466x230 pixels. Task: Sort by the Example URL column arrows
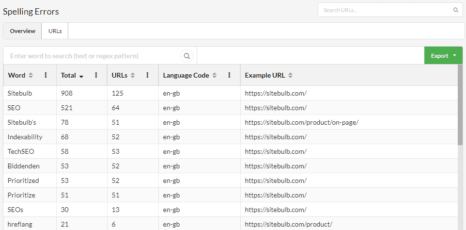290,76
